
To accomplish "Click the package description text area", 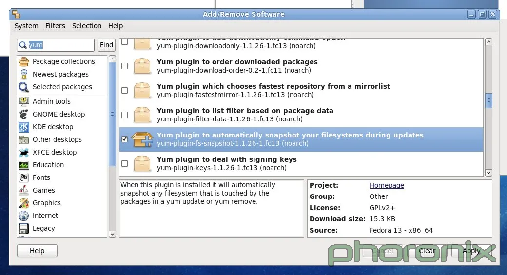I will [212, 209].
